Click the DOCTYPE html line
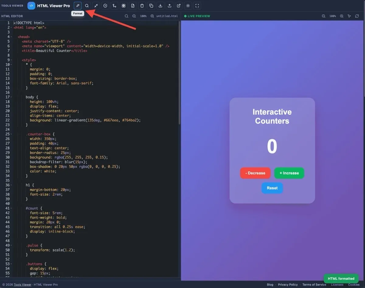 pos(29,23)
